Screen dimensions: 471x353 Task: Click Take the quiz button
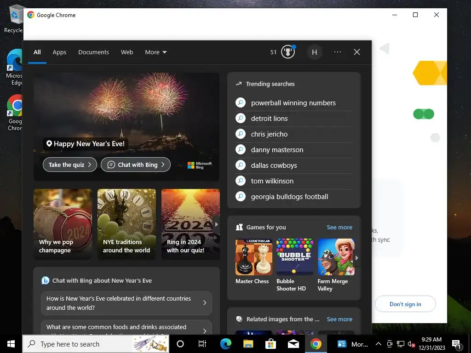(70, 165)
